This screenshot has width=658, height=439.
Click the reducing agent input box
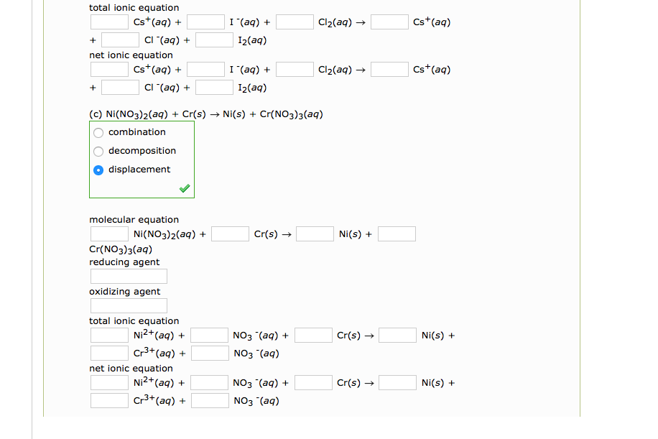point(128,276)
